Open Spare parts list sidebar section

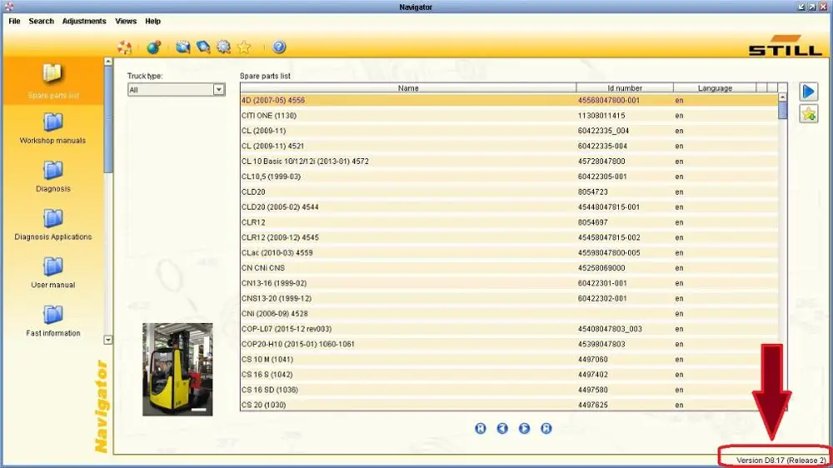point(53,81)
